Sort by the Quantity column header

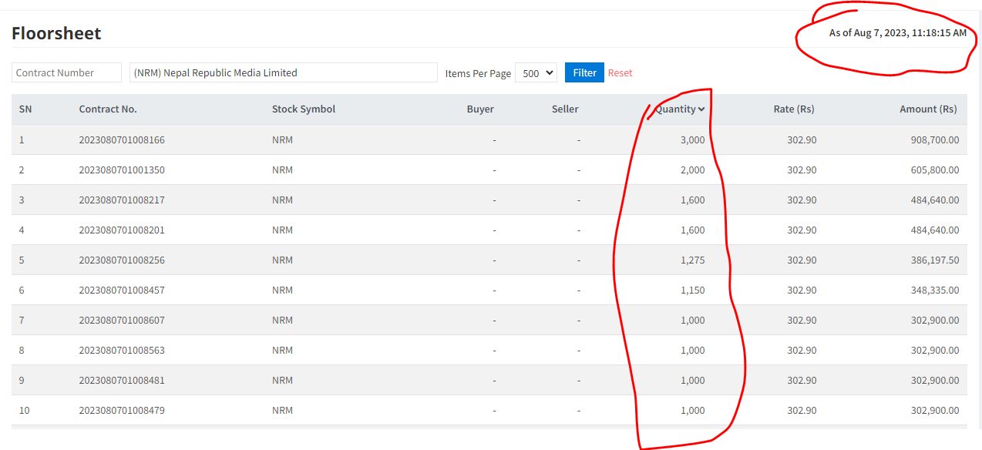click(680, 109)
